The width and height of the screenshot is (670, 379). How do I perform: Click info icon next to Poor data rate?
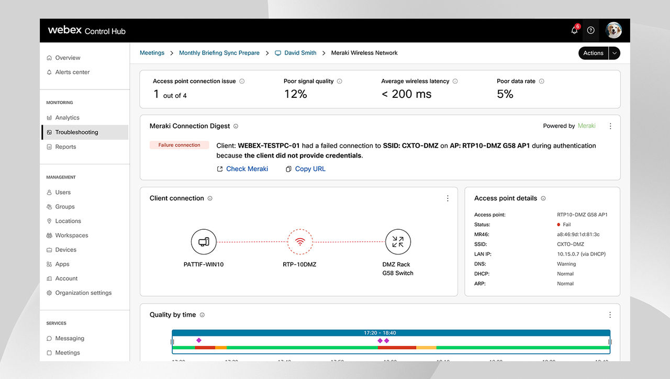(541, 81)
